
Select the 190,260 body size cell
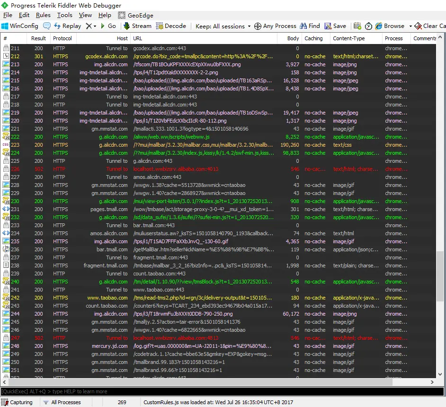click(290, 145)
